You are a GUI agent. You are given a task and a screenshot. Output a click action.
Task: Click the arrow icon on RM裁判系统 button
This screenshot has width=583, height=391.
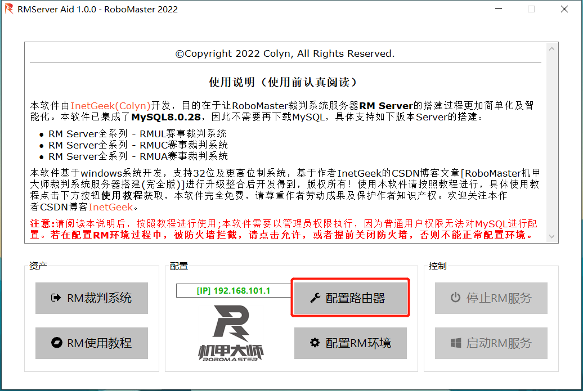(56, 298)
